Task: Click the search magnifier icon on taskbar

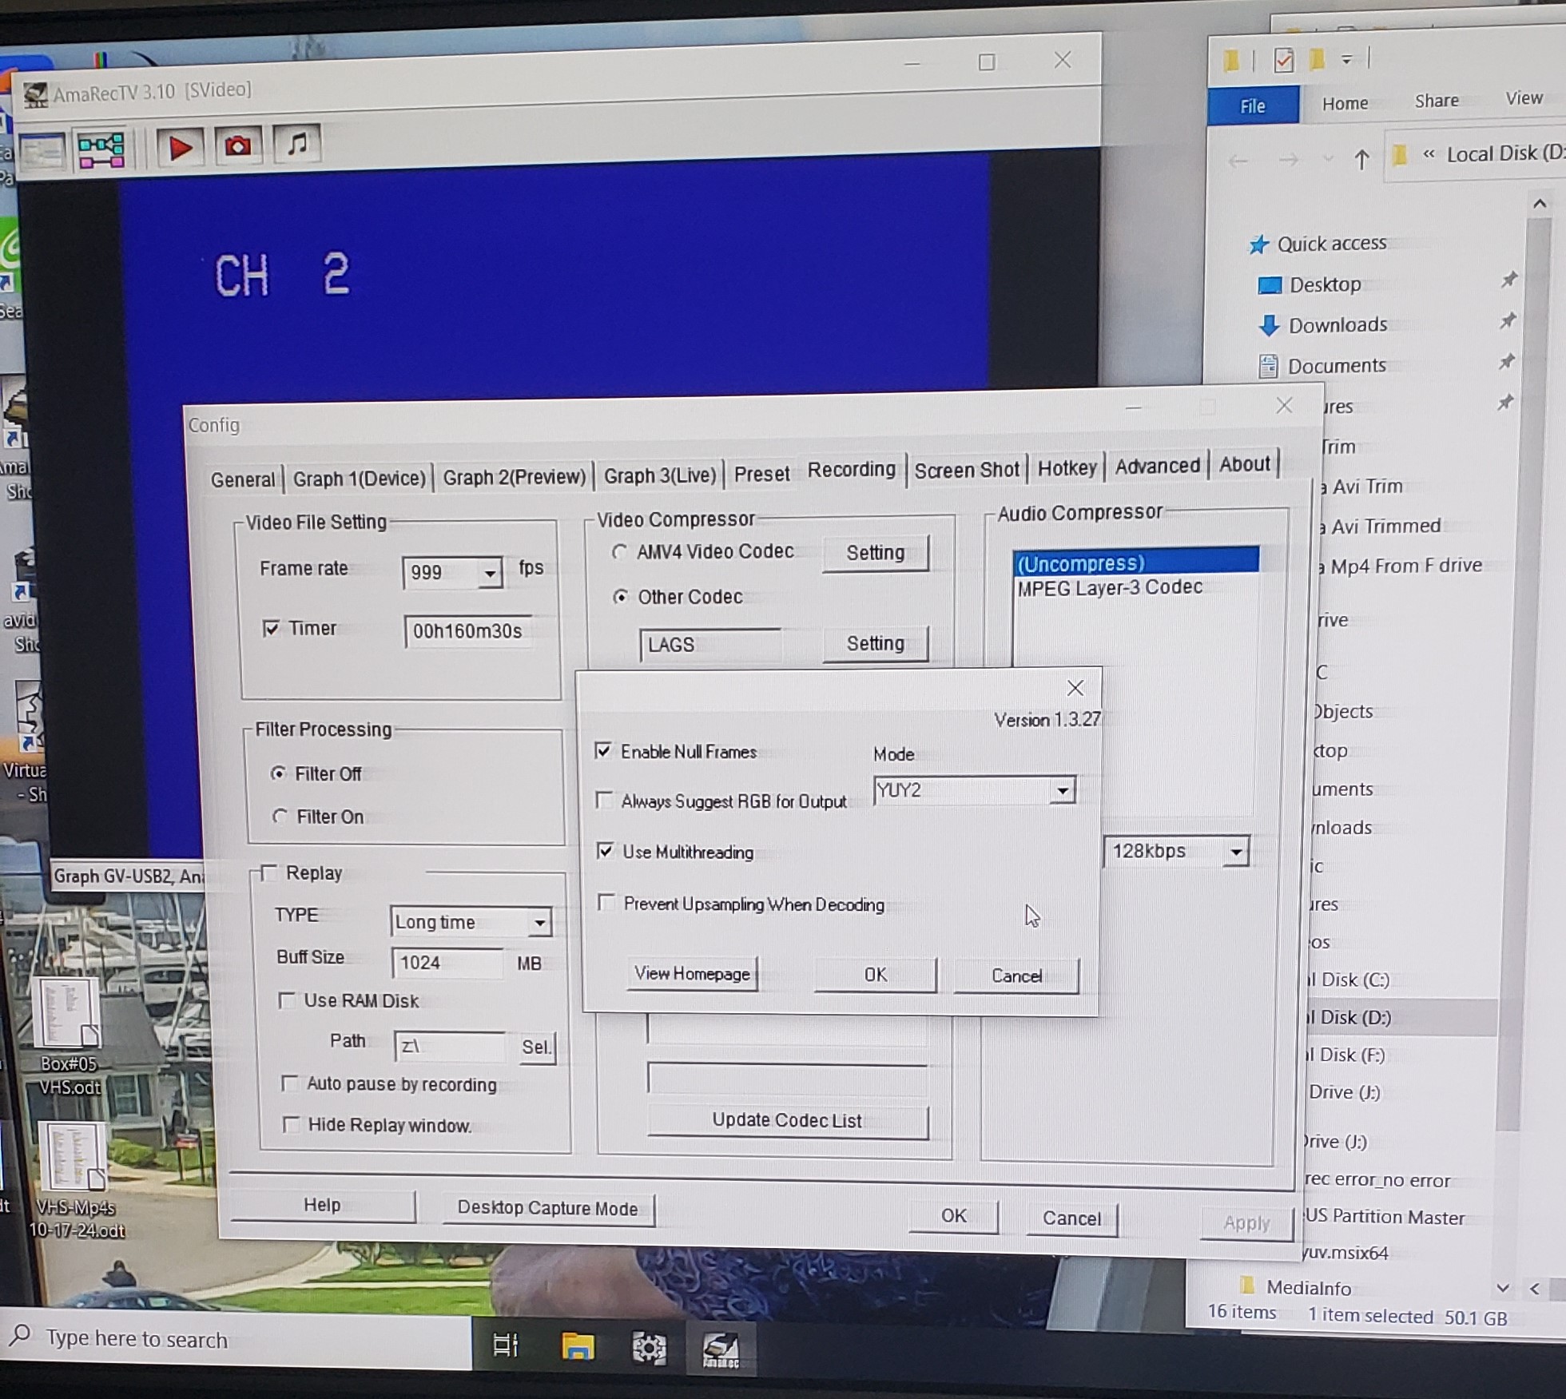Action: pyautogui.click(x=21, y=1335)
